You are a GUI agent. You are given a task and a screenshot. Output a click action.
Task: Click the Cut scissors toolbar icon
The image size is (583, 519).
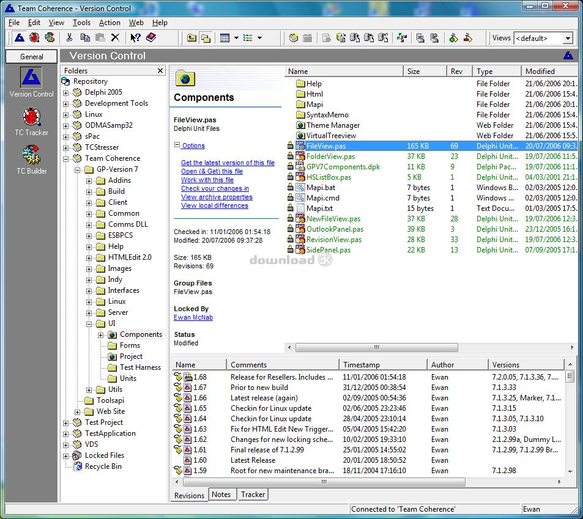(x=69, y=37)
